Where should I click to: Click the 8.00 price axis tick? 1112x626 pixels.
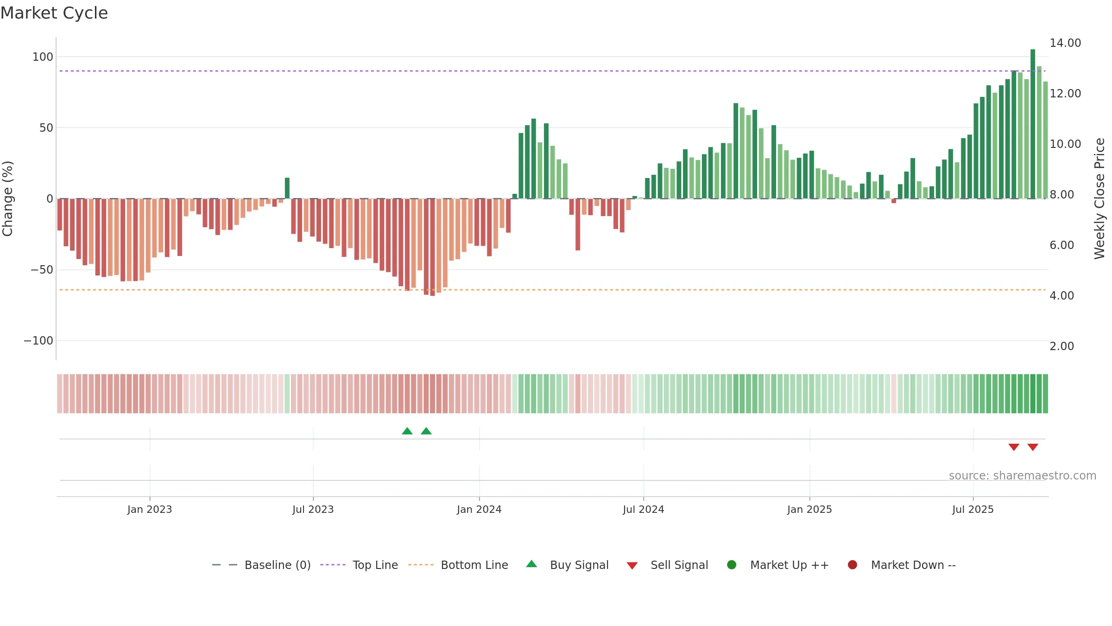click(1062, 194)
